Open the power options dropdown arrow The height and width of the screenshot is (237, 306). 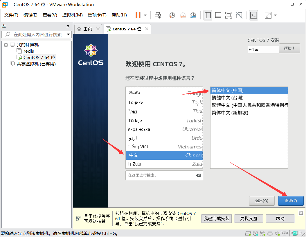coord(145,15)
